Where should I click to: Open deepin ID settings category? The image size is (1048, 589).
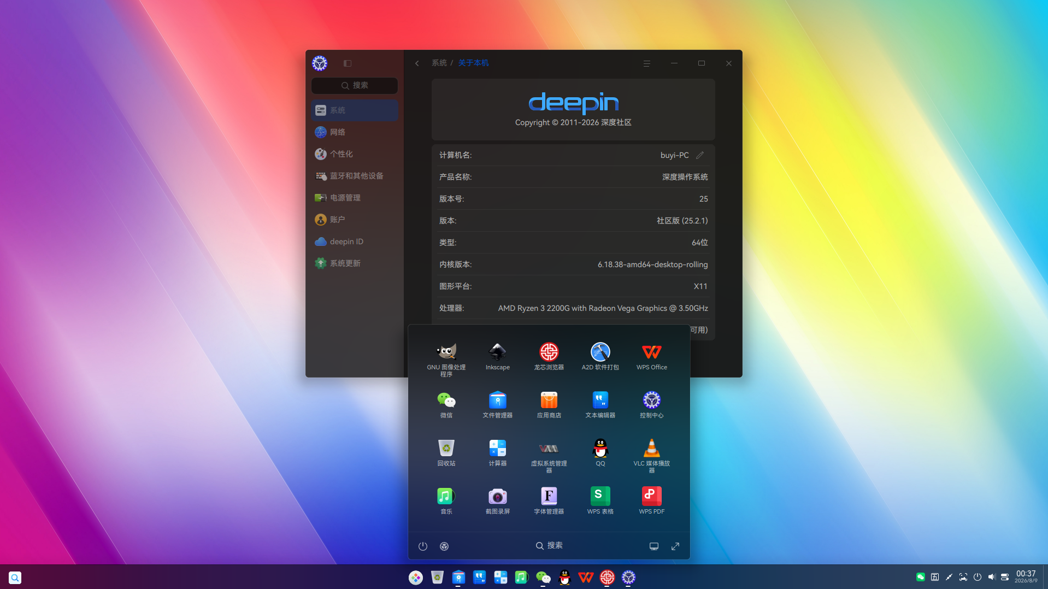pos(355,241)
